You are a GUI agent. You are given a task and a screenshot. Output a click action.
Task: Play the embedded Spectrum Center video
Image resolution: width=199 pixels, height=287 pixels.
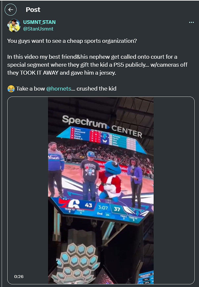click(101, 190)
